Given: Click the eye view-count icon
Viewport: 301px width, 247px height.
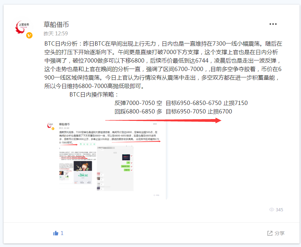Looking at the screenshot, I should (271, 210).
